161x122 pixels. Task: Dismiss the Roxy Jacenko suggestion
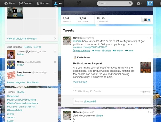(55, 72)
